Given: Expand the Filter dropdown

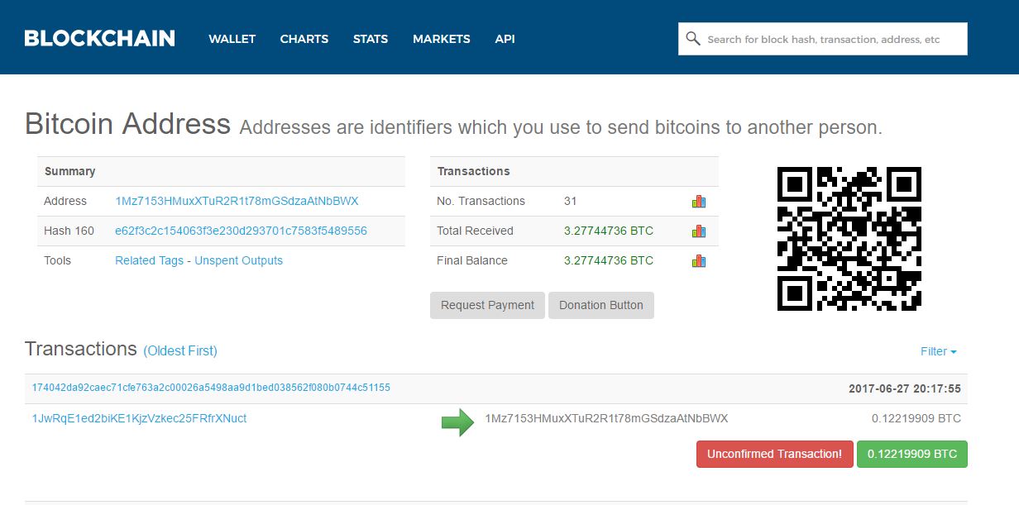Looking at the screenshot, I should tap(939, 351).
